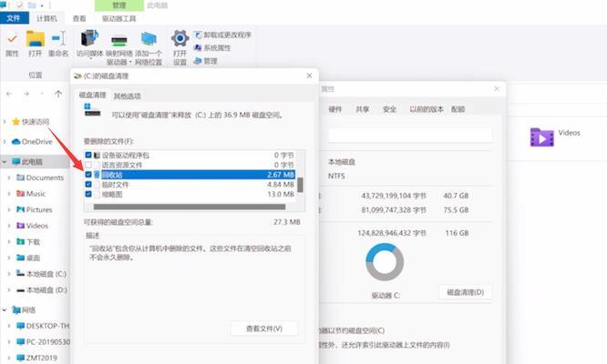Select This PC in navigation tree
Viewport: 607px width, 364px height.
pos(27,161)
